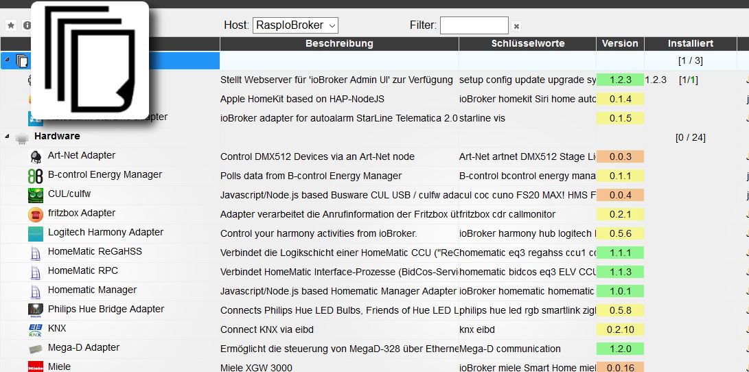The height and width of the screenshot is (372, 749).
Task: Click version cell 0.1.1 for B-control
Action: click(x=620, y=176)
